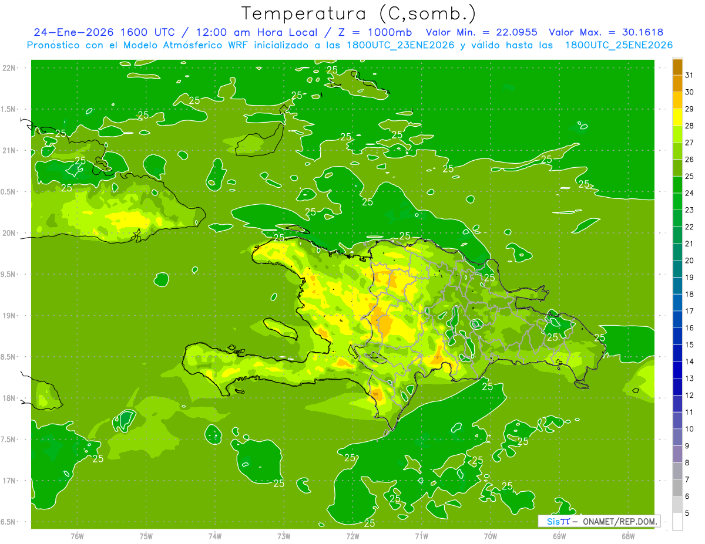Image resolution: width=705 pixels, height=544 pixels.
Task: Click the legend color band between 17 and 18
Action: (677, 302)
